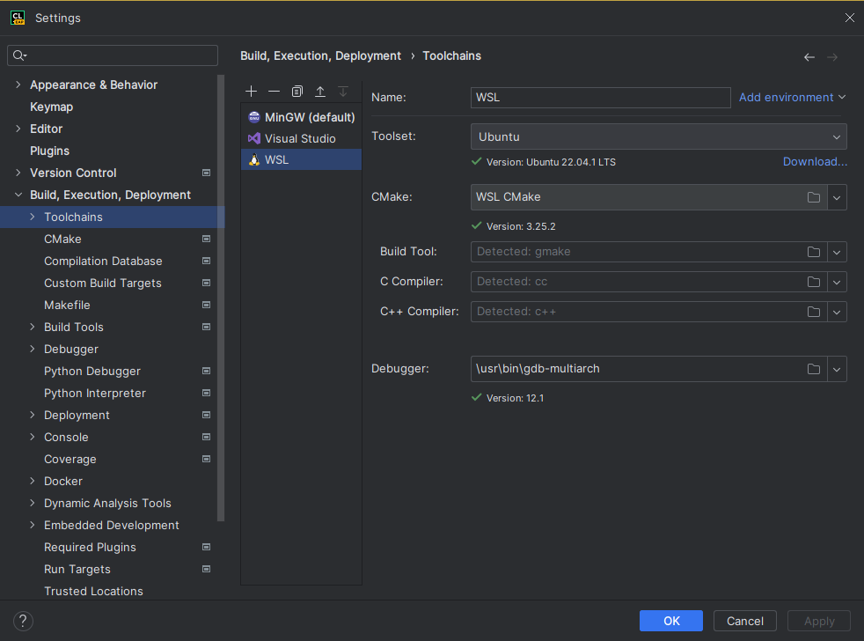The height and width of the screenshot is (641, 864).
Task: Open the Toolset Ubuntu dropdown
Action: [x=658, y=136]
